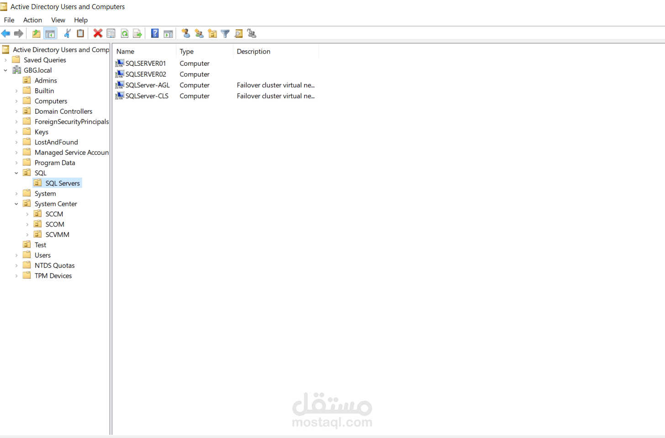Open Help via the question mark icon
Viewport: 665px width, 438px height.
pos(155,33)
